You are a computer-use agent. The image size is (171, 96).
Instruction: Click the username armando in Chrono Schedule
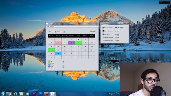[93, 32]
